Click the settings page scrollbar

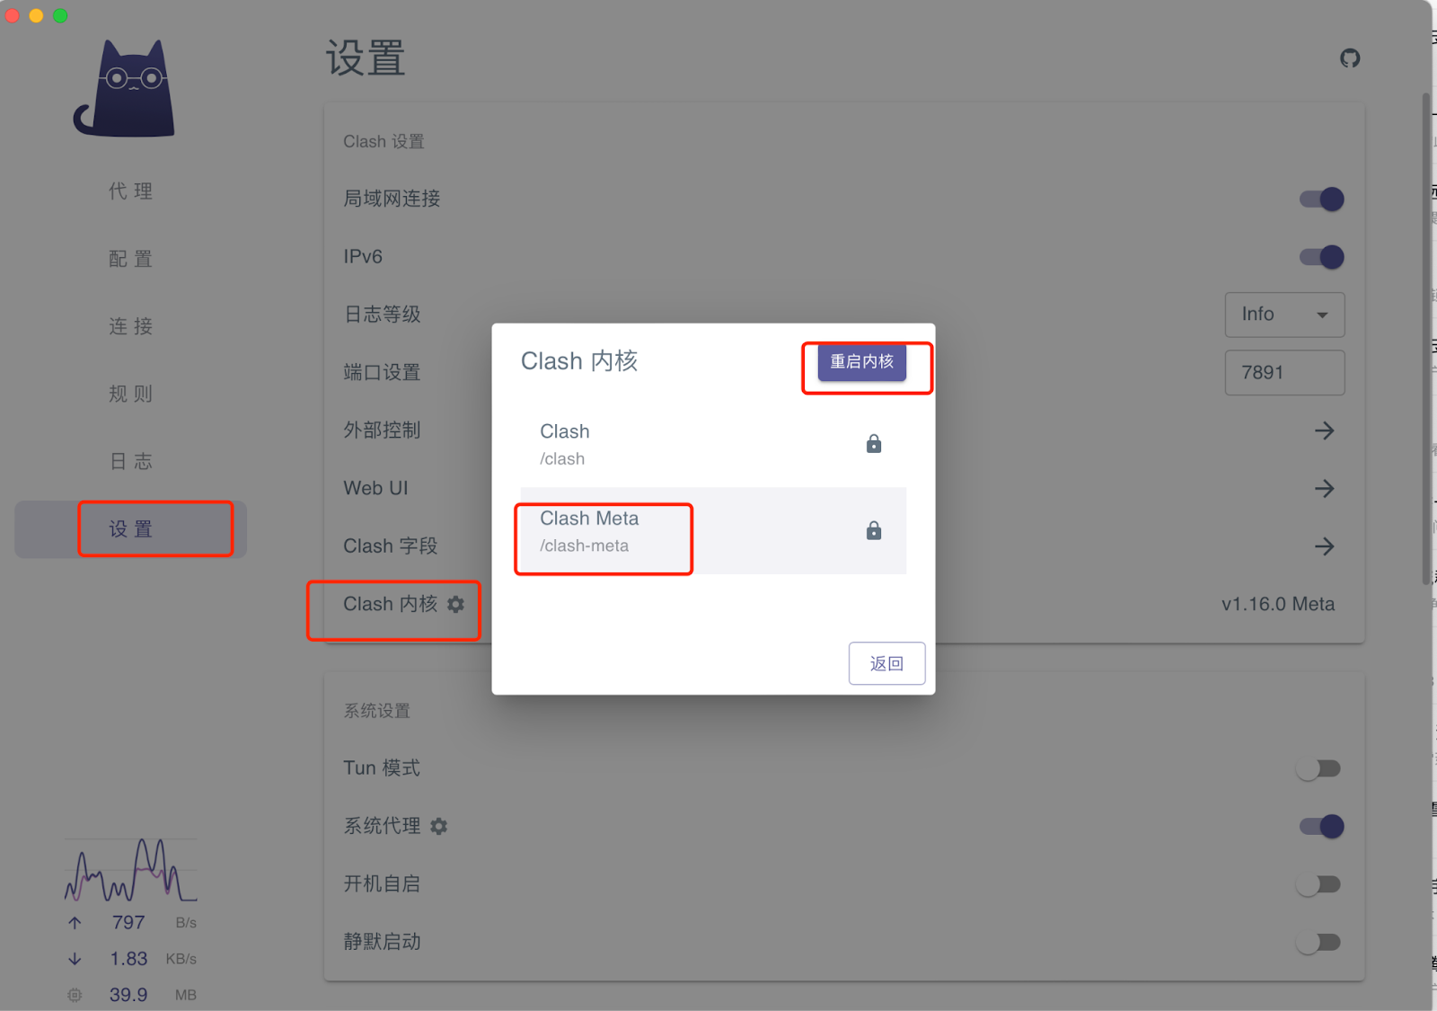pyautogui.click(x=1426, y=338)
